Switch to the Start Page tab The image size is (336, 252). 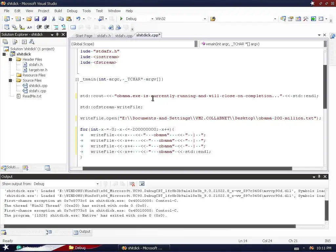[x=84, y=36]
